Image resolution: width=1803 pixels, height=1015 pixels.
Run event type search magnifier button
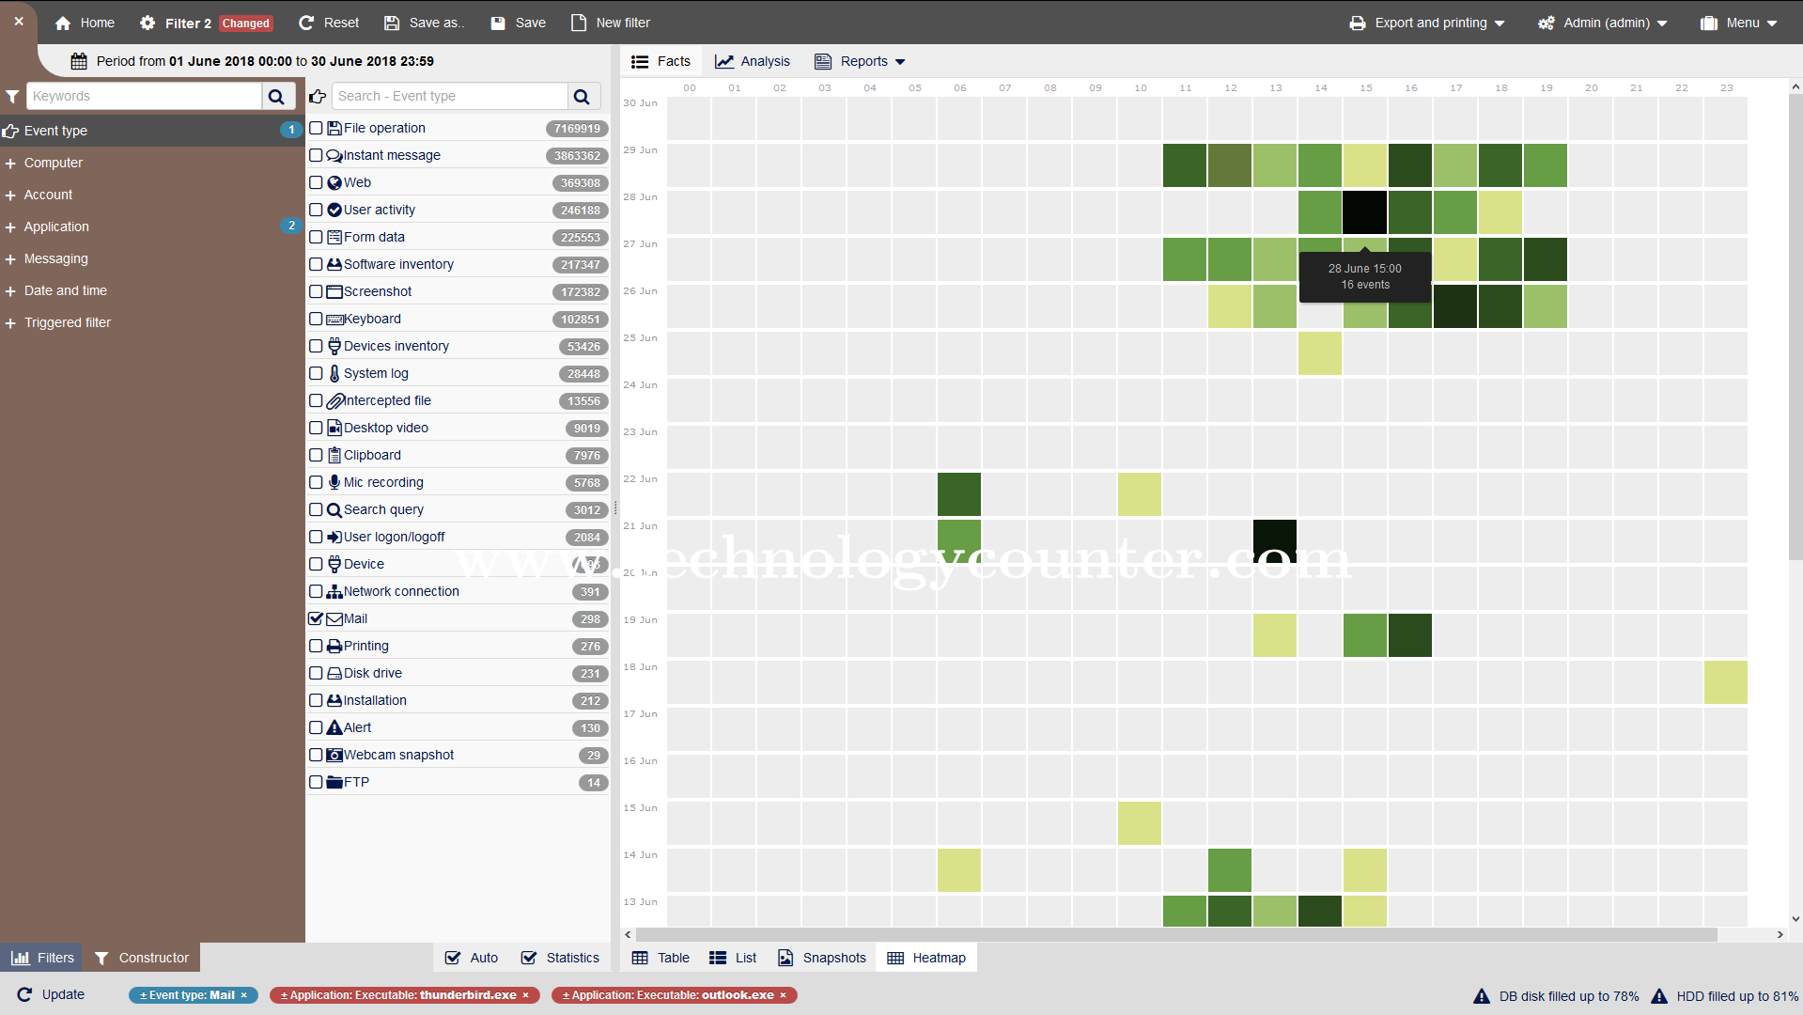[582, 96]
